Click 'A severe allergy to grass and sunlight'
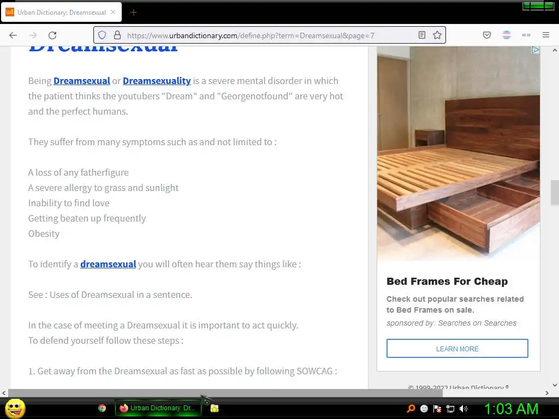The height and width of the screenshot is (419, 559). point(103,188)
